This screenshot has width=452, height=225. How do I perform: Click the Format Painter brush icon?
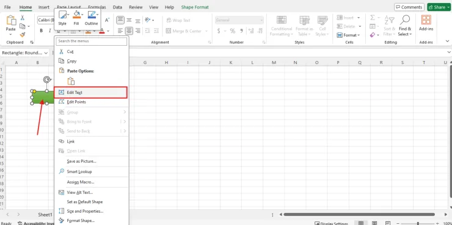(x=22, y=35)
